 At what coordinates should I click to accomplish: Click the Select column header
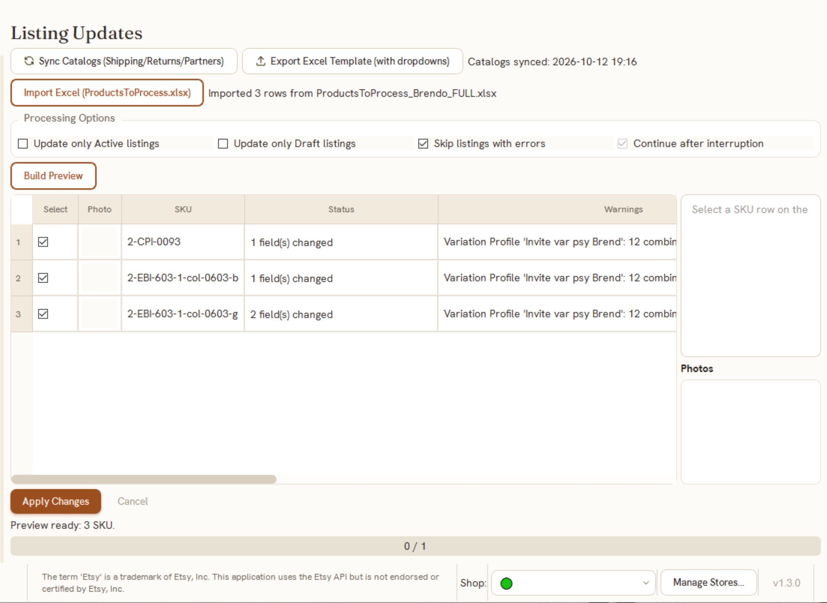tap(56, 209)
